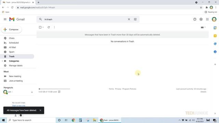
Task: Click the Gmail logo
Action: pyautogui.click(x=17, y=19)
